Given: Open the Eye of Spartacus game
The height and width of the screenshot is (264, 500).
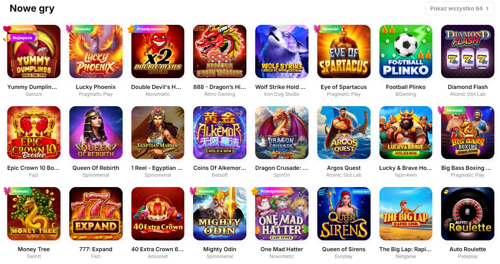Looking at the screenshot, I should pos(344,51).
